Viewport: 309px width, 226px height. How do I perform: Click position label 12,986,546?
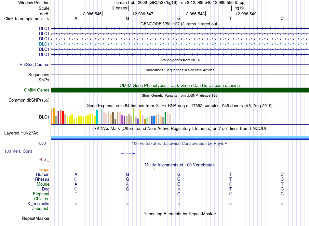(x=91, y=14)
